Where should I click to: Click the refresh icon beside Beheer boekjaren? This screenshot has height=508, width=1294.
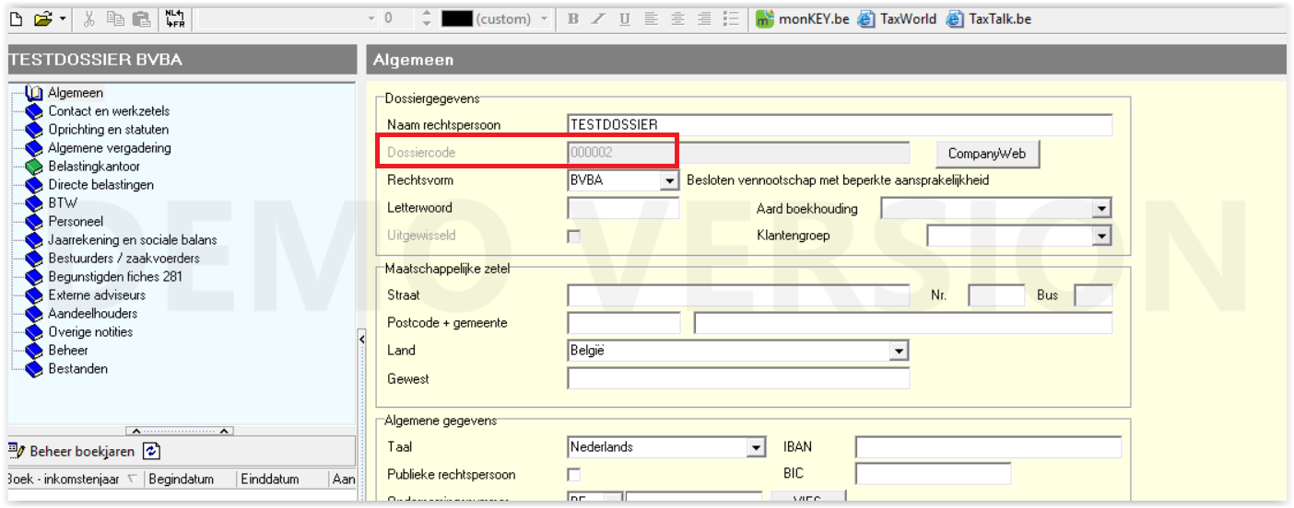coord(152,451)
